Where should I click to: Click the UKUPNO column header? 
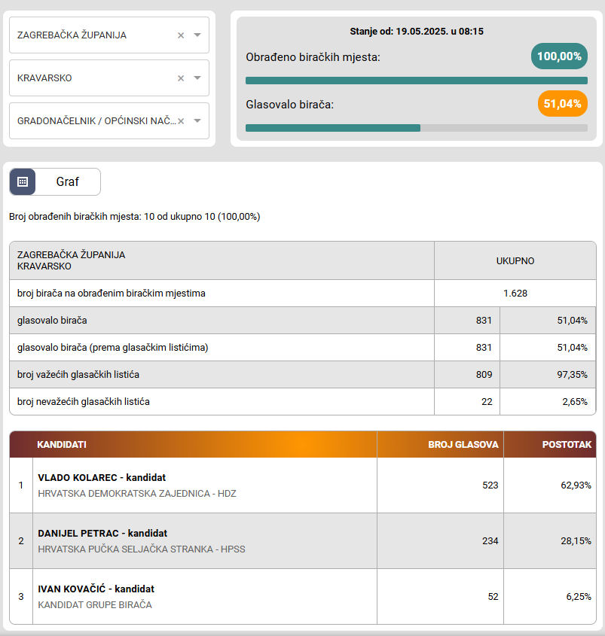(x=515, y=260)
